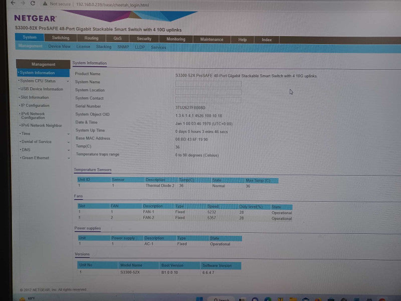Open the Time sidebar item

coord(26,133)
